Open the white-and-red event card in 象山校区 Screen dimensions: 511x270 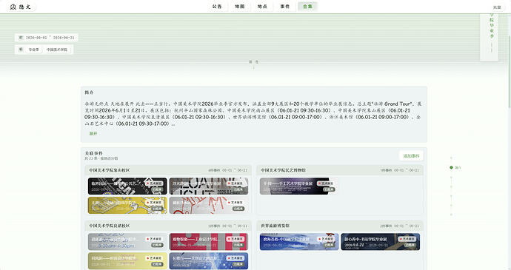209,205
